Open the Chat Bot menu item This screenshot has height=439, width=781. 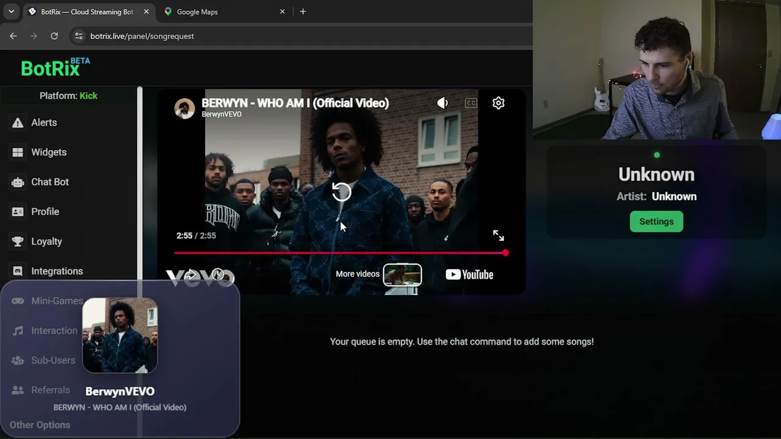(50, 182)
